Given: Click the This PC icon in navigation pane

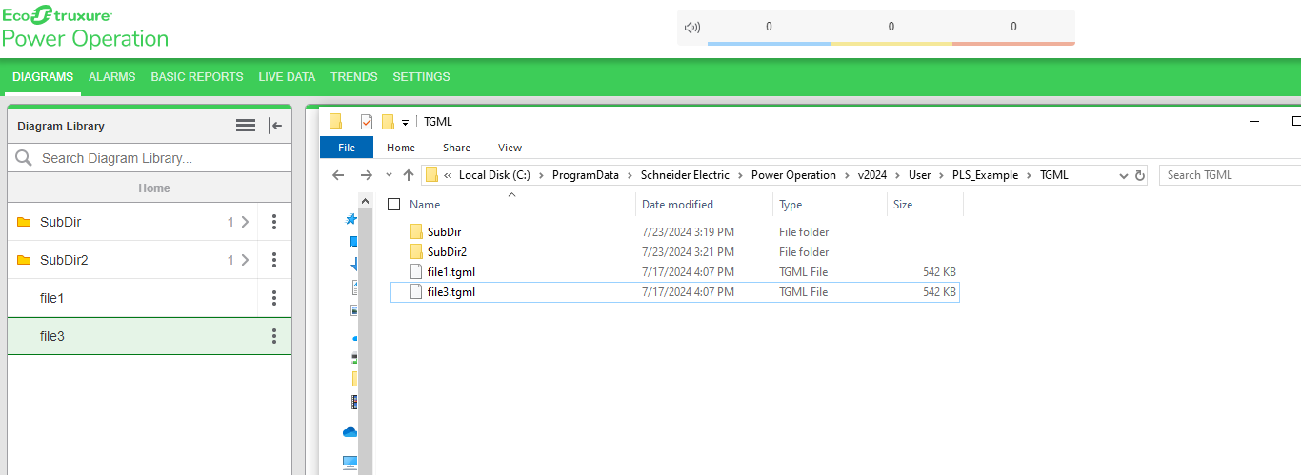Looking at the screenshot, I should pyautogui.click(x=350, y=463).
